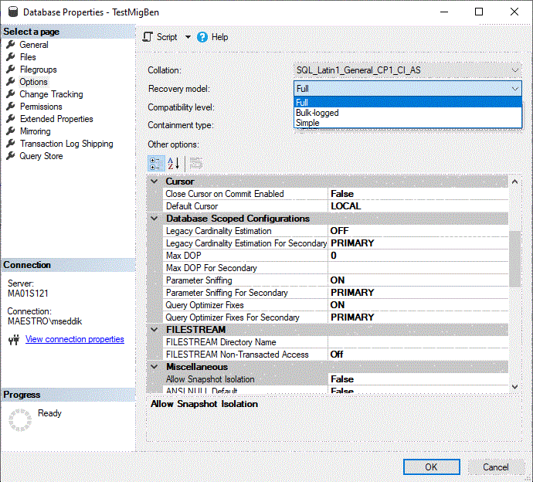The image size is (533, 482).
Task: Click False value for Allow Snapshot Isolation
Action: tap(342, 379)
